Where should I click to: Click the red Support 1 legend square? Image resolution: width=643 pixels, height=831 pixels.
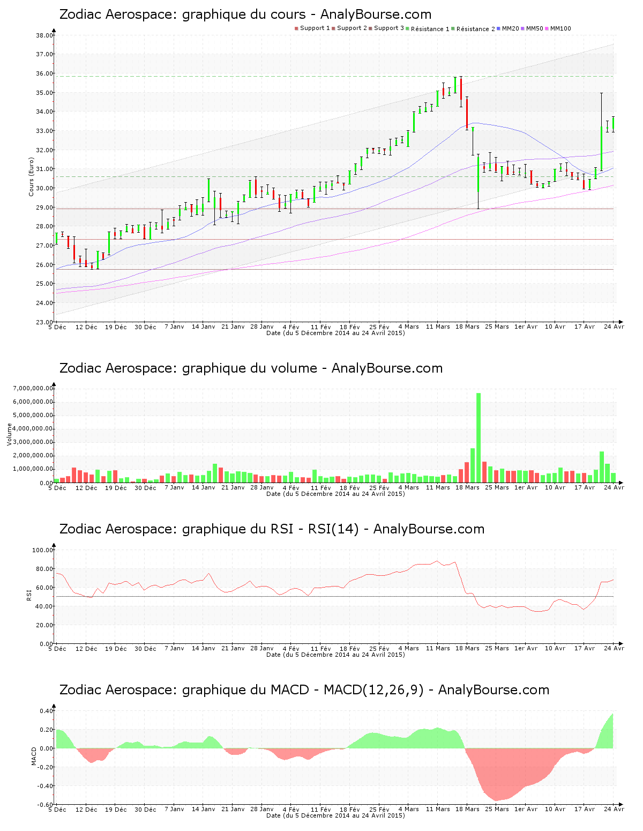296,28
